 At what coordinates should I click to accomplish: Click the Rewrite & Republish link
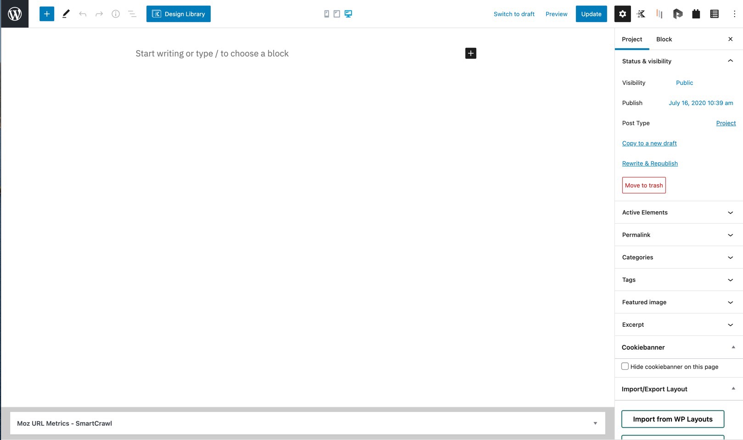click(x=650, y=163)
